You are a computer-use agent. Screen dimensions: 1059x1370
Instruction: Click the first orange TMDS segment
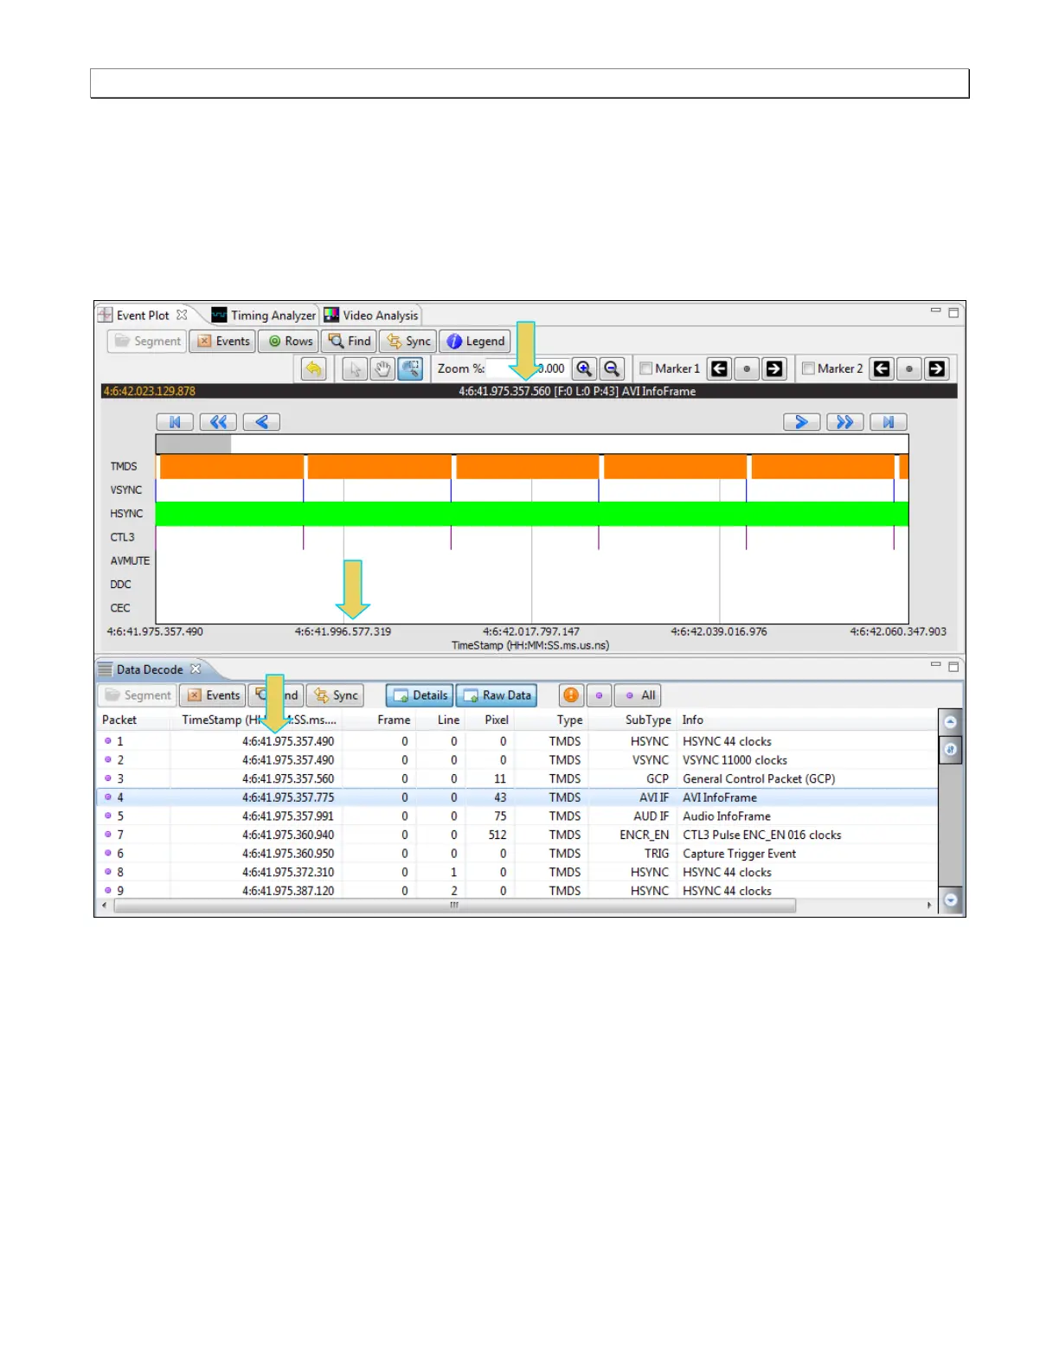click(231, 466)
